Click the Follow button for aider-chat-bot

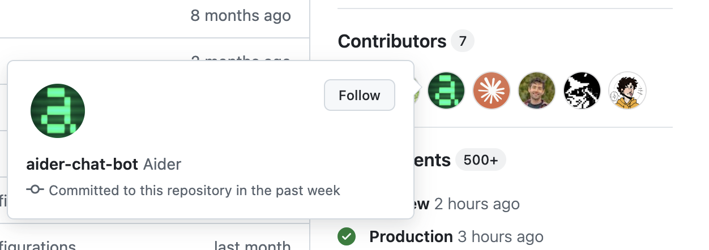(x=360, y=95)
